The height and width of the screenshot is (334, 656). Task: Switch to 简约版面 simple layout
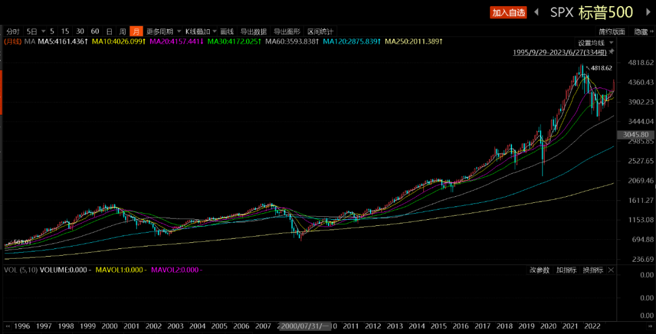(612, 32)
